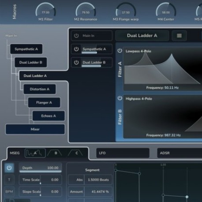This screenshot has height=202, width=202.
Task: Click the Macros section label
Action: point(14,11)
